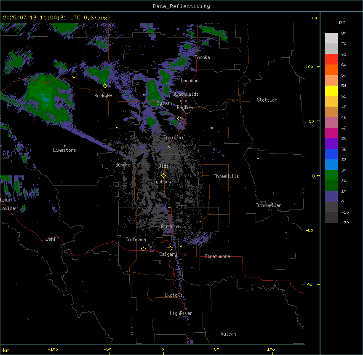The image size is (363, 355).
Task: Click the yellow v marker northwest of RockyMH
Action: click(74, 78)
